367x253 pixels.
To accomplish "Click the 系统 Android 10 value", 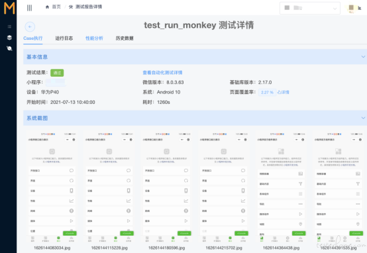I will pos(168,92).
